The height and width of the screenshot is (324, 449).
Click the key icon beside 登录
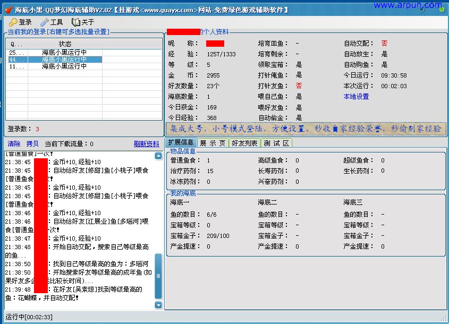point(13,22)
